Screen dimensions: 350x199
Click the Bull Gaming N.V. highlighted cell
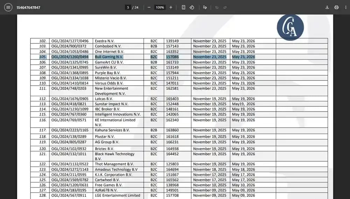click(109, 57)
